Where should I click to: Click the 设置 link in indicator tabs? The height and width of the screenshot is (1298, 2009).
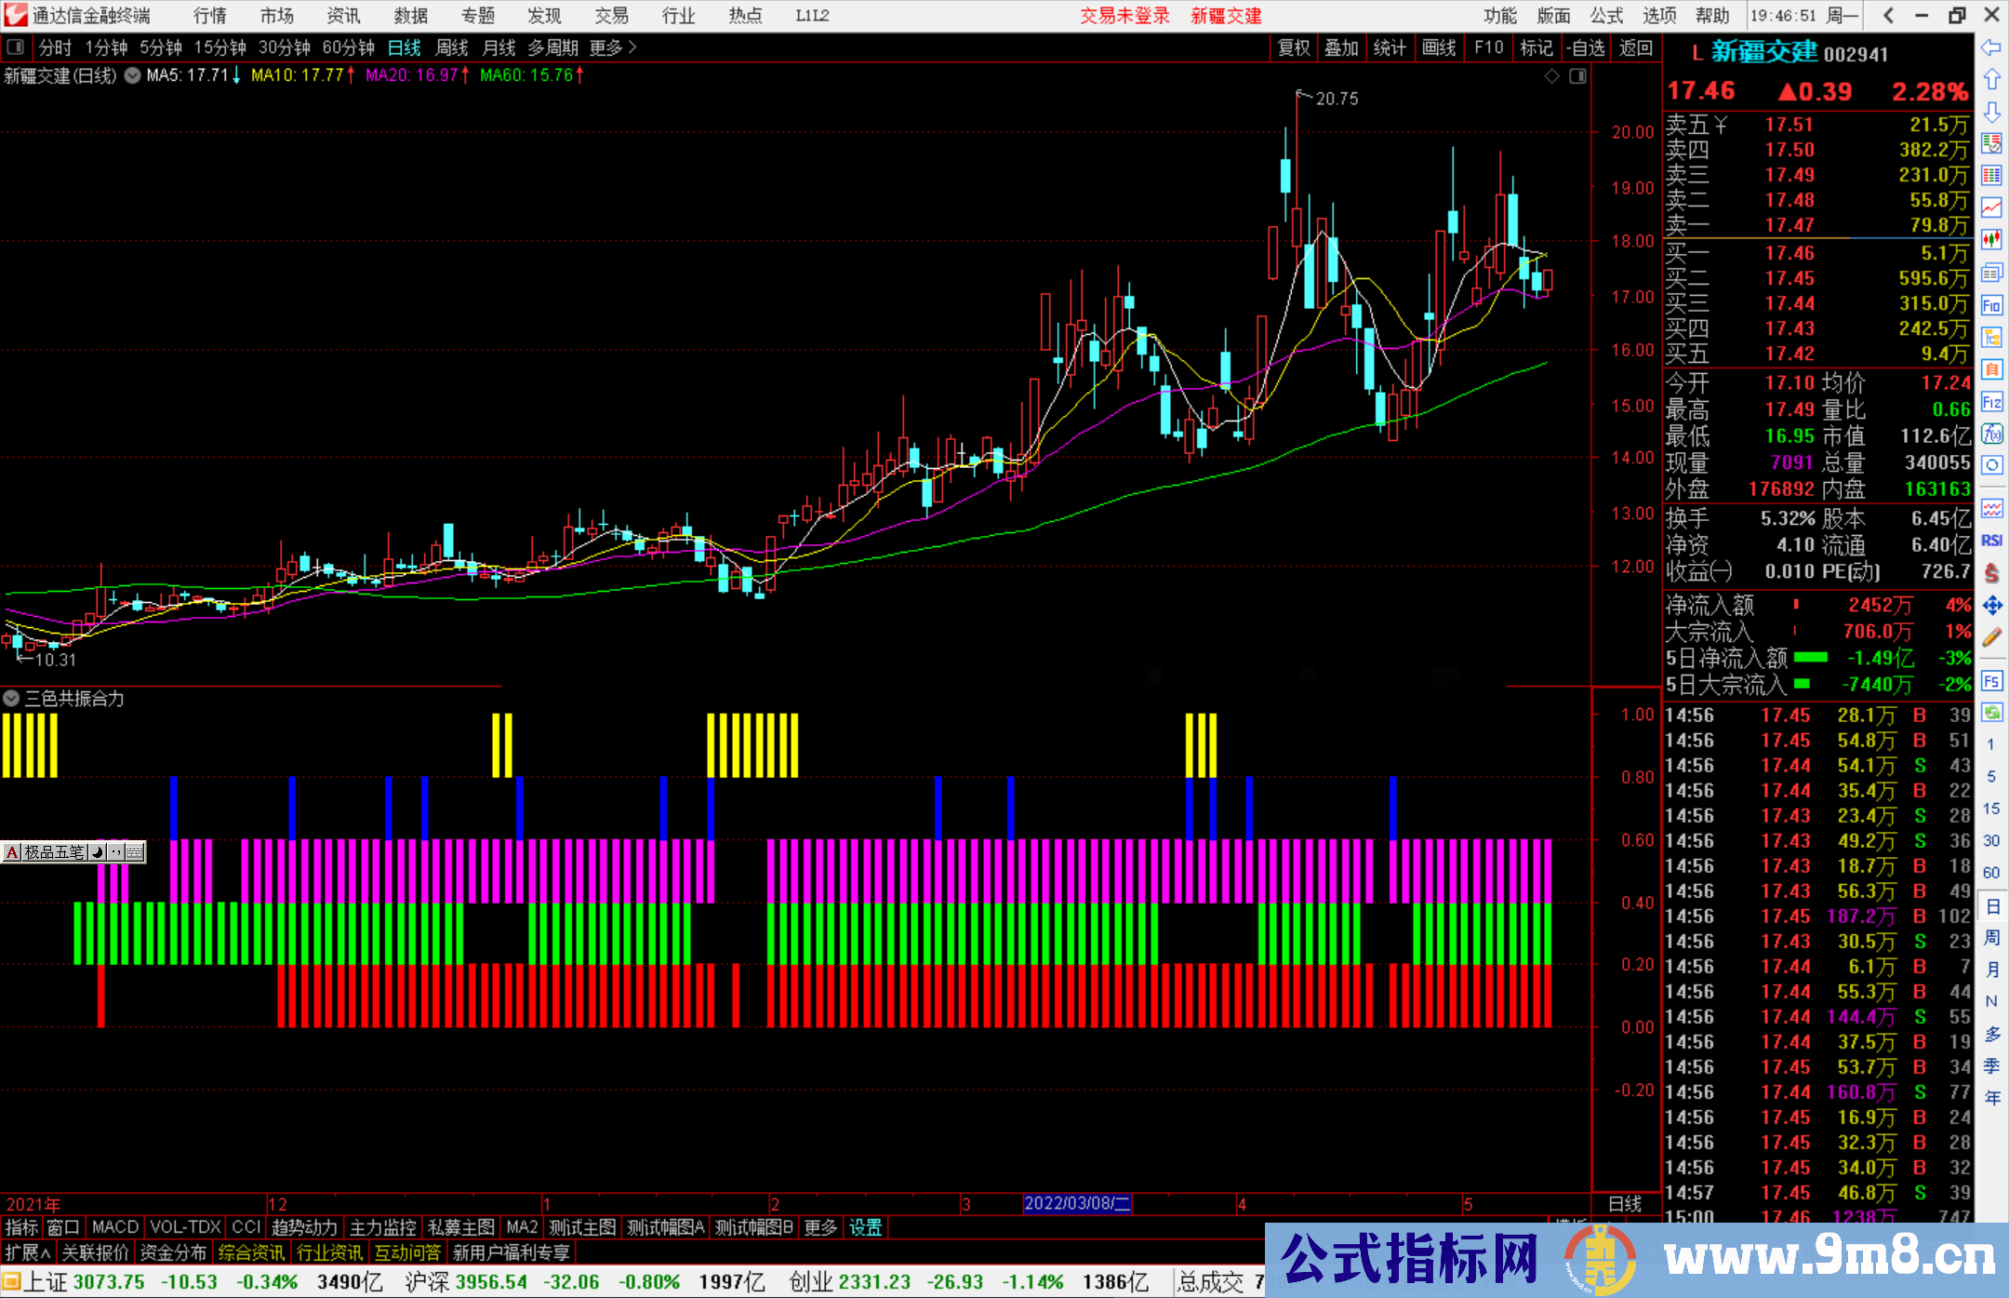(x=865, y=1227)
